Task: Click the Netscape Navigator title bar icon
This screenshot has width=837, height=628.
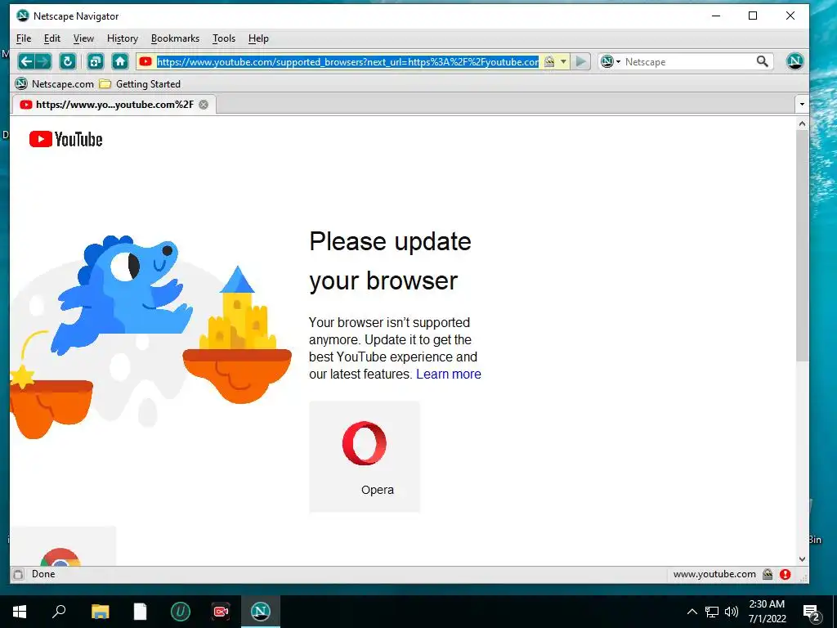Action: pyautogui.click(x=22, y=16)
